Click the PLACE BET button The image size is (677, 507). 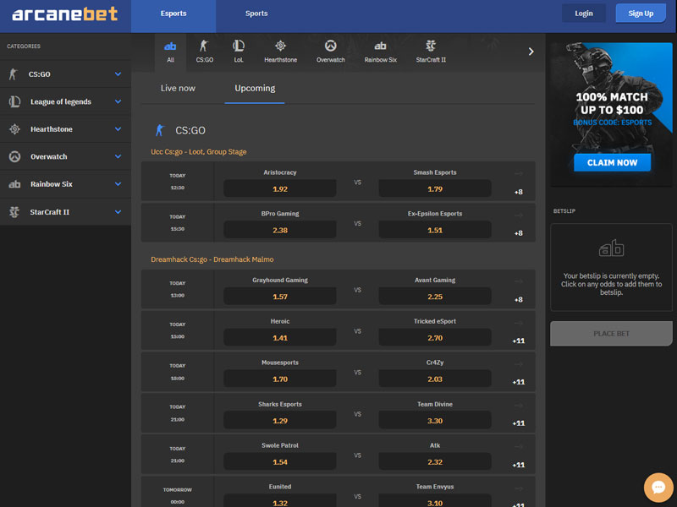(x=611, y=334)
